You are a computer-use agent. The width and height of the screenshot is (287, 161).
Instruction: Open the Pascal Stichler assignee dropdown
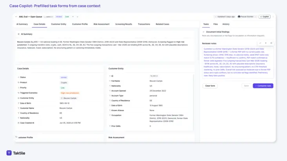click(247, 16)
